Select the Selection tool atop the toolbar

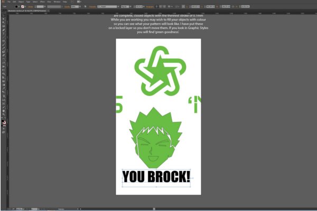click(x=4, y=15)
